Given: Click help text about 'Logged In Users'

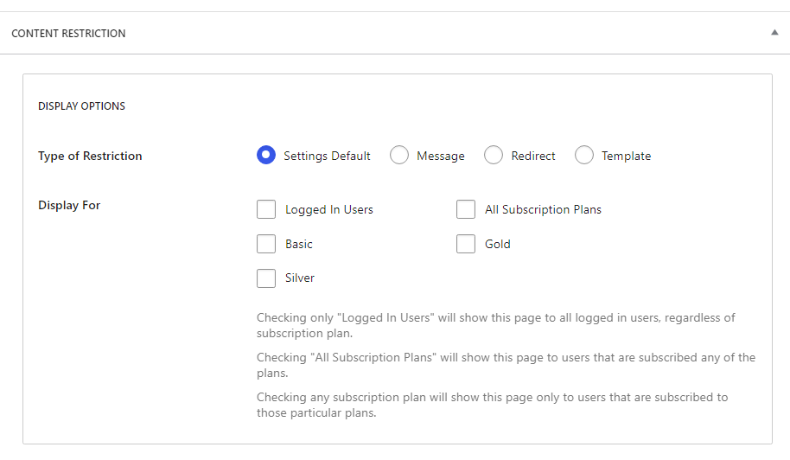Looking at the screenshot, I should point(496,325).
